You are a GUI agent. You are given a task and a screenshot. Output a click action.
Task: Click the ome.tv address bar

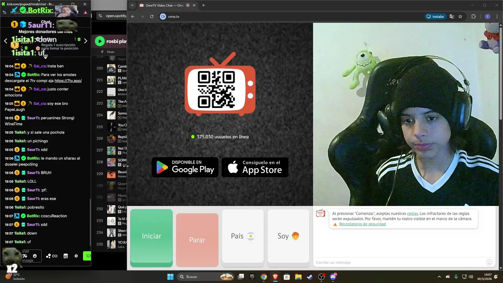click(291, 17)
